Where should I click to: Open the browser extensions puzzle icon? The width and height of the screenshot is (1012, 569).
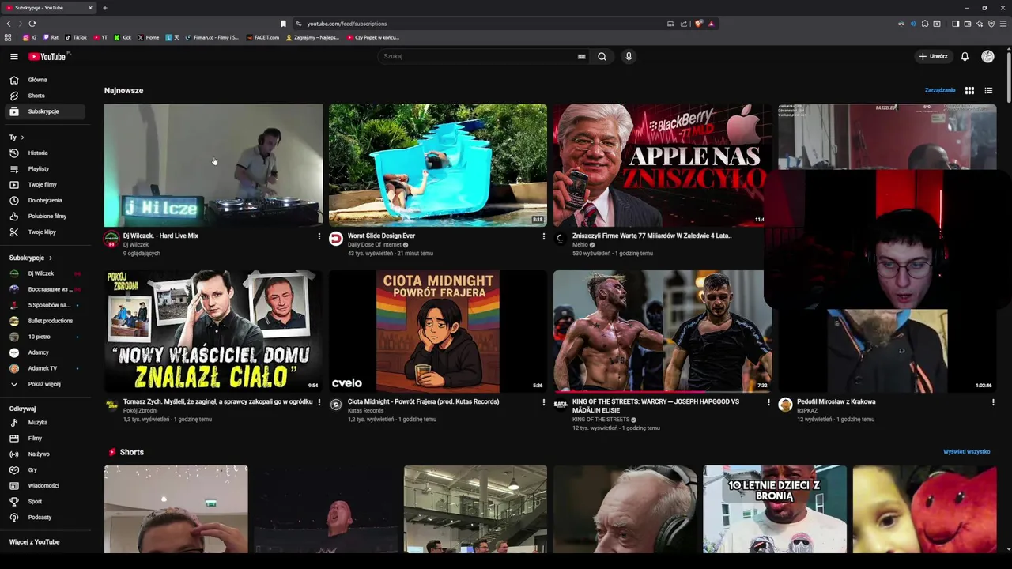925,24
